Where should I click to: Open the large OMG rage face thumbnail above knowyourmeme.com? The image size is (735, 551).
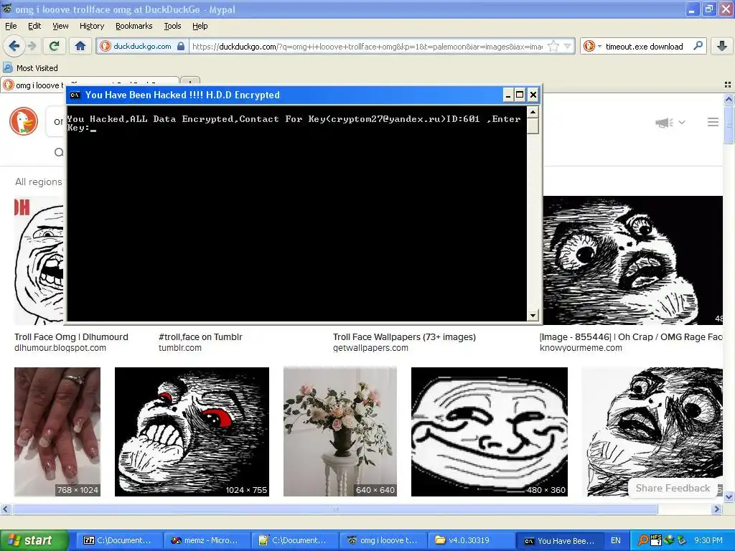tap(633, 260)
